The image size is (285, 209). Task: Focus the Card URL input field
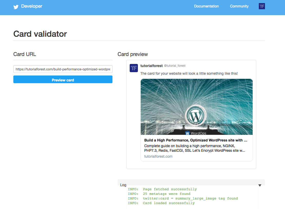[x=63, y=69]
